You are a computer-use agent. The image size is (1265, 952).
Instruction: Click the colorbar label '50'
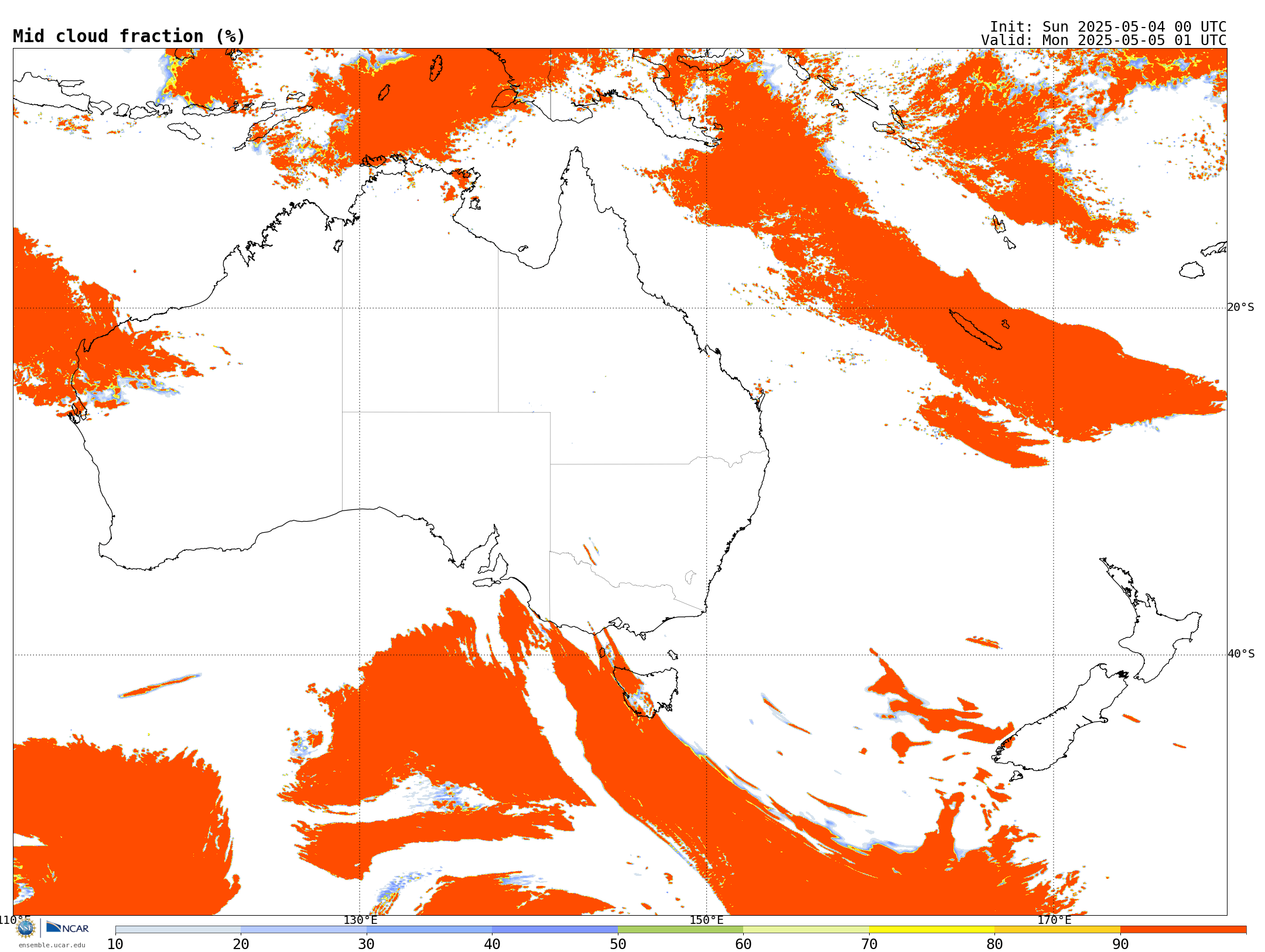[618, 944]
